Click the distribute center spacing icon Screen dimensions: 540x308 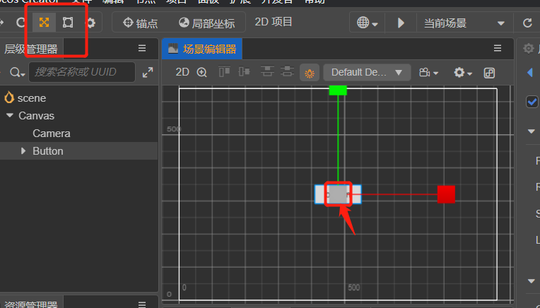(287, 72)
